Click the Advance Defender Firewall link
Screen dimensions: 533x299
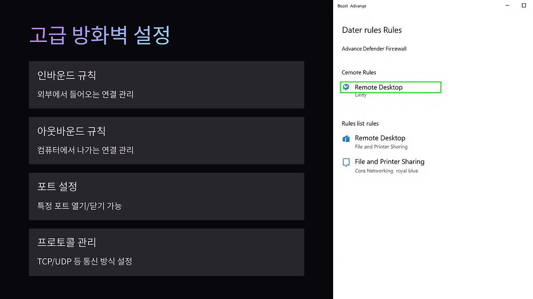tap(374, 49)
